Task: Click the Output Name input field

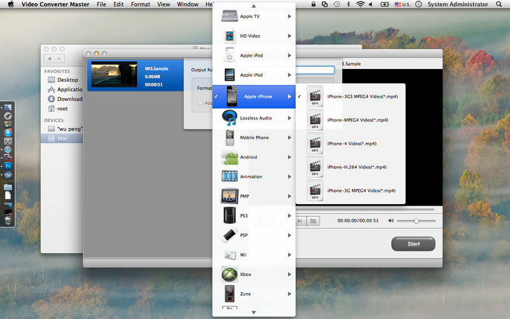Action: tap(315, 70)
